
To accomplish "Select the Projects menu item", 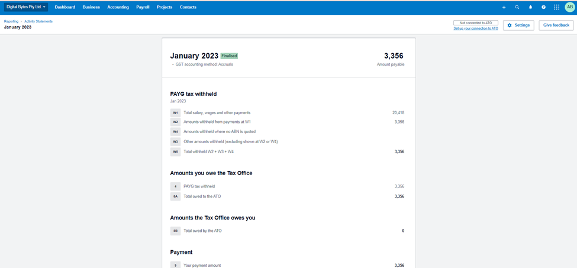I will [x=165, y=7].
